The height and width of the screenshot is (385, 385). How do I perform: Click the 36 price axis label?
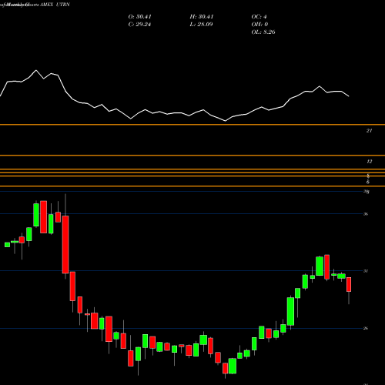pyautogui.click(x=366, y=214)
